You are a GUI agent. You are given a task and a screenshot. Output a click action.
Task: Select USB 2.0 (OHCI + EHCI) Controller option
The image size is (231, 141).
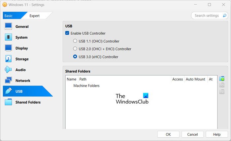pyautogui.click(x=102, y=49)
